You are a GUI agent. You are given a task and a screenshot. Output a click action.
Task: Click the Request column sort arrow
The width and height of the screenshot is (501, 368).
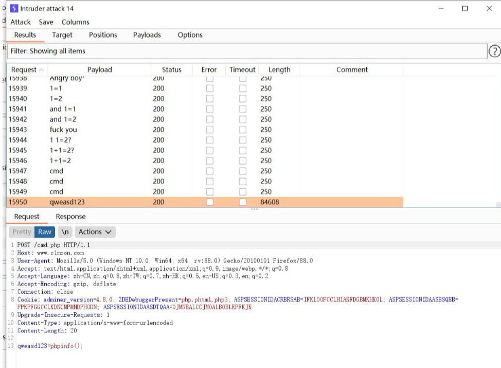[41, 70]
